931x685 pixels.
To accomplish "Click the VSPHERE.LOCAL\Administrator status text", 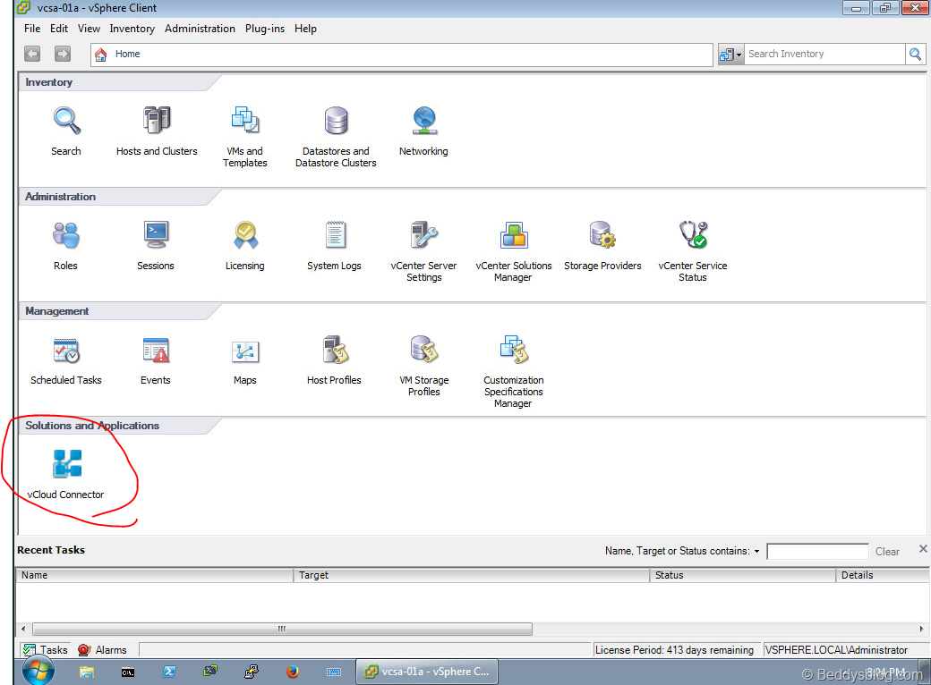I will pyautogui.click(x=836, y=650).
